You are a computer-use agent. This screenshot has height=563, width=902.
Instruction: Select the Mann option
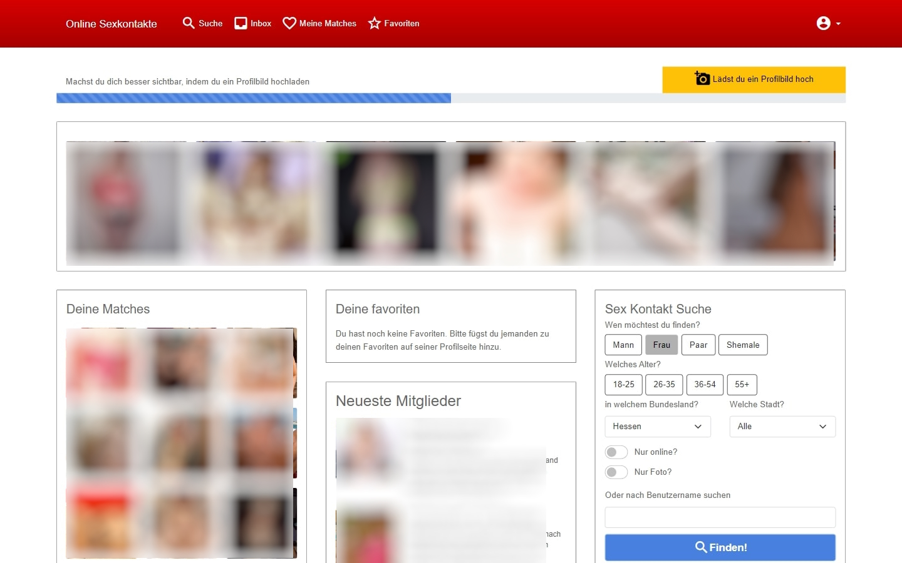(623, 345)
